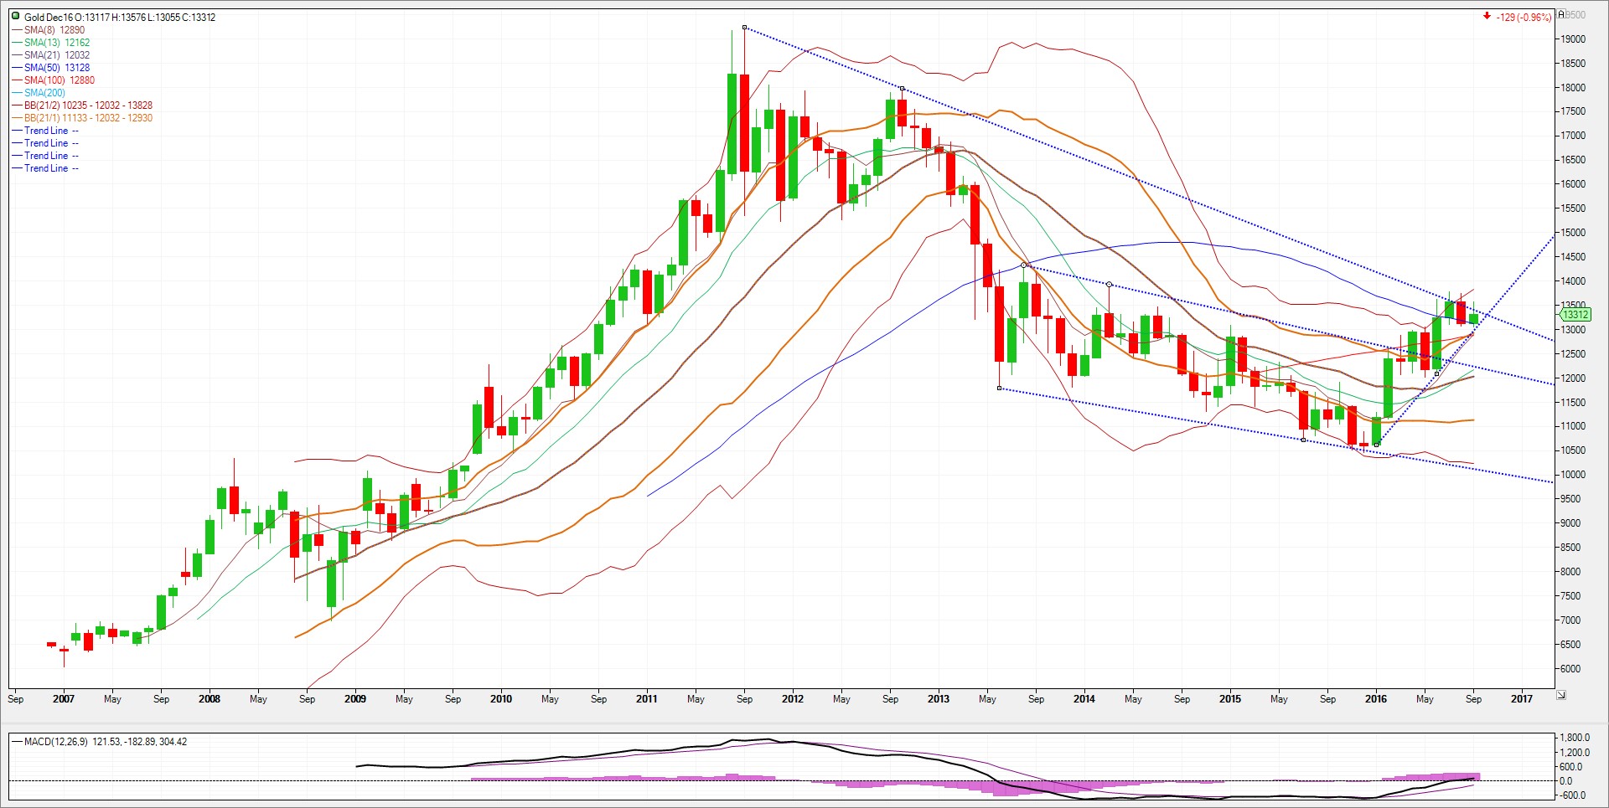Select the blue SMA(50) legend label
The height and width of the screenshot is (808, 1609).
tap(56, 68)
